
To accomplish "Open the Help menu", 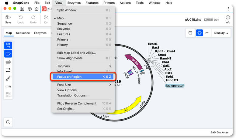I will (x=169, y=3).
